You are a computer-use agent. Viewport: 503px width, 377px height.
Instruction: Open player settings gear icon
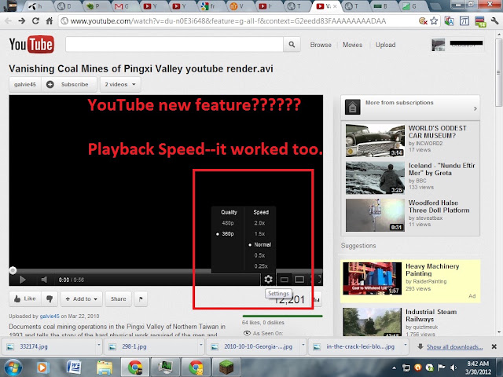point(268,280)
